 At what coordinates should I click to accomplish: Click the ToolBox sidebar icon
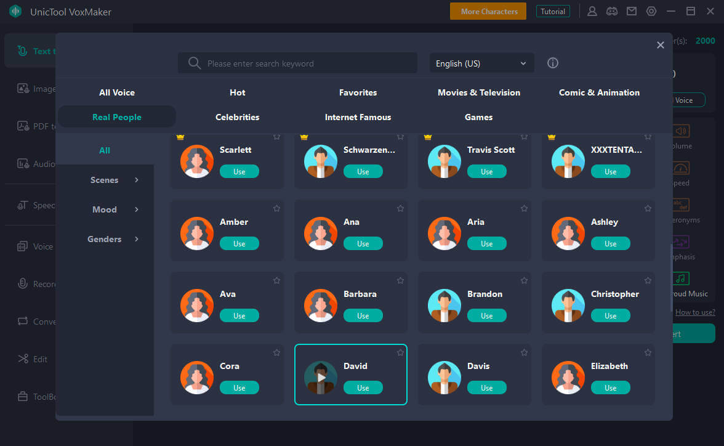coord(23,396)
